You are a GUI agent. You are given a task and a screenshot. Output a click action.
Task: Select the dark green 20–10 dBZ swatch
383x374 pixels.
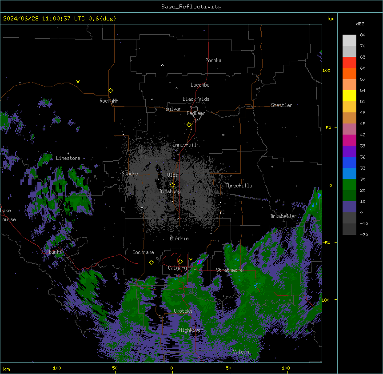[x=349, y=196]
